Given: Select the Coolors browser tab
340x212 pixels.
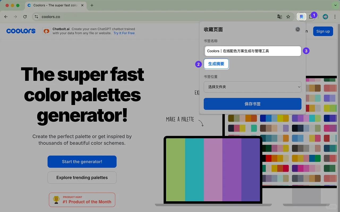Looking at the screenshot, I should (x=56, y=5).
